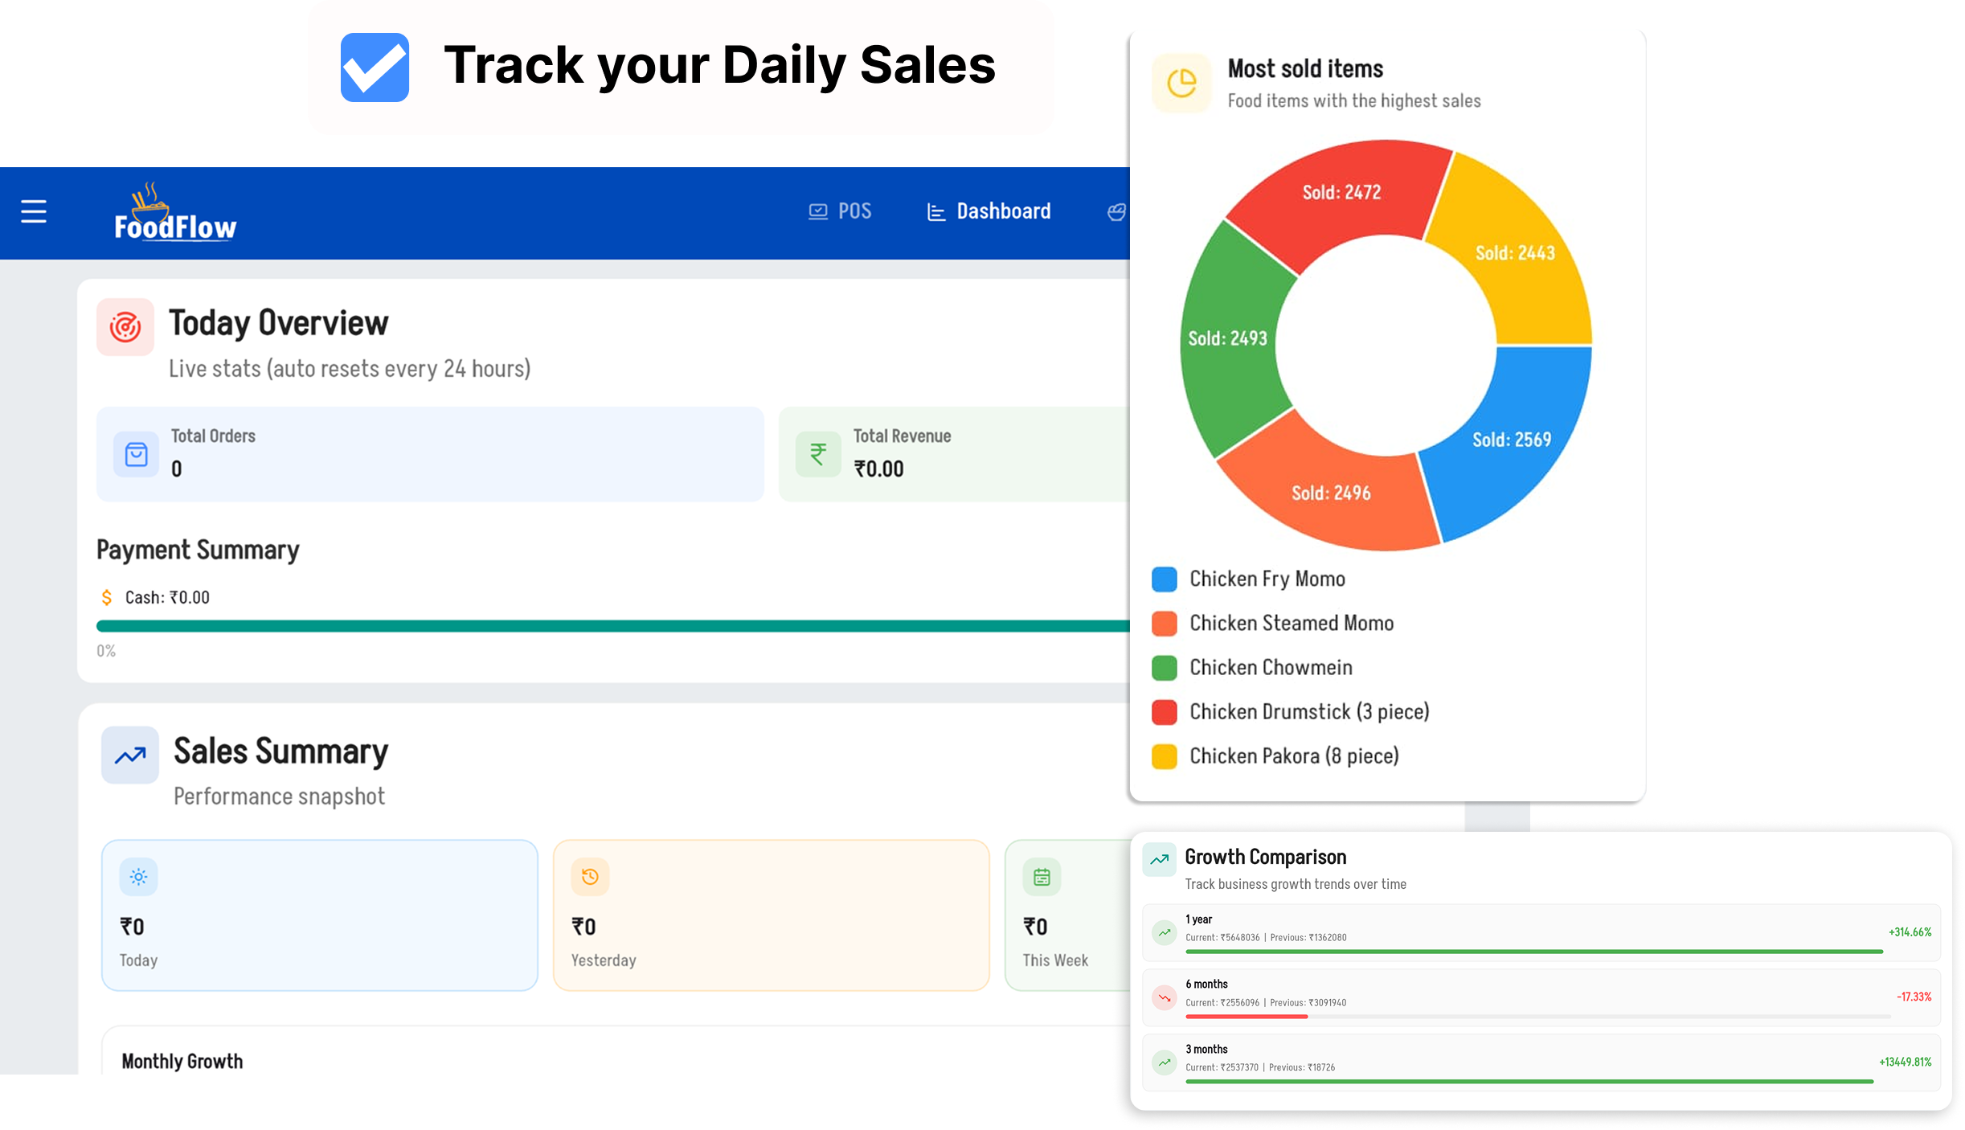Select the 1 year growth row
Screen dimensions: 1965x1130
[1541, 932]
